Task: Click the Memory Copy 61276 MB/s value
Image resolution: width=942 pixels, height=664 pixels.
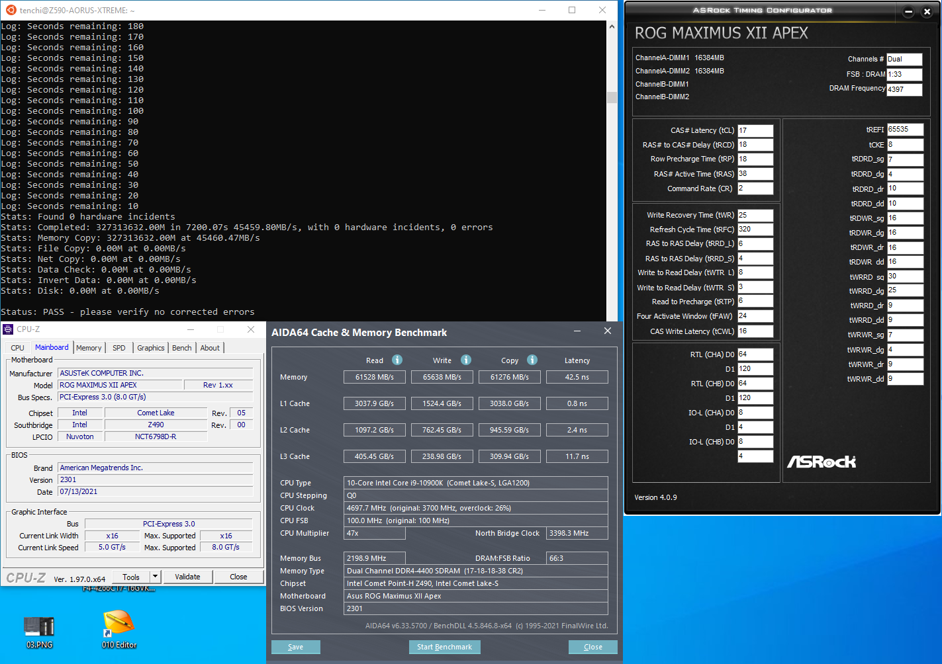Action: click(509, 377)
